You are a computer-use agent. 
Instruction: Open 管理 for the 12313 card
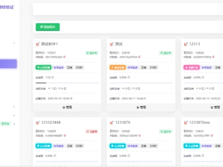coord(215,107)
